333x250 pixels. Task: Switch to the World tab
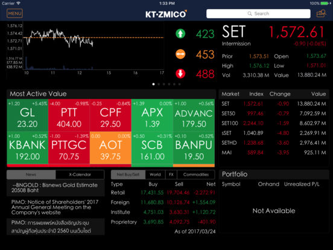point(155,175)
